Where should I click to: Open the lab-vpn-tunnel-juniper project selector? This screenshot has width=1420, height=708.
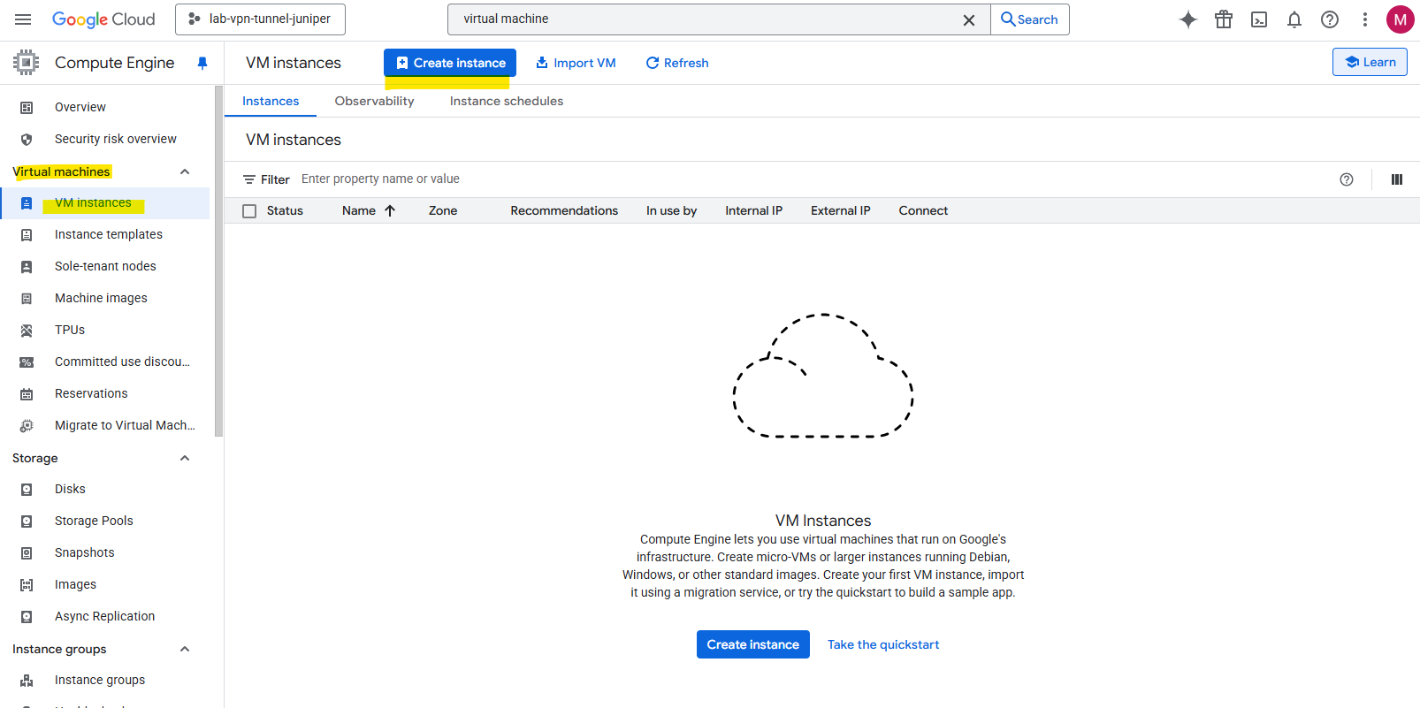[x=260, y=19]
